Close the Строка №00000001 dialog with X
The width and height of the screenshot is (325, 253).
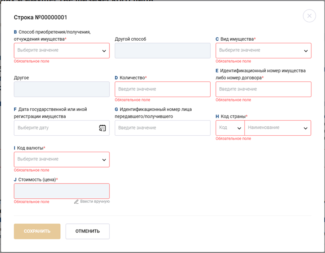pos(309,16)
